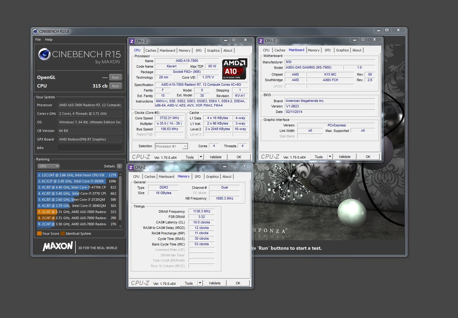Click the BIOS version V1.0B23 field
Screen dimensions: 458x318
[x=330, y=106]
